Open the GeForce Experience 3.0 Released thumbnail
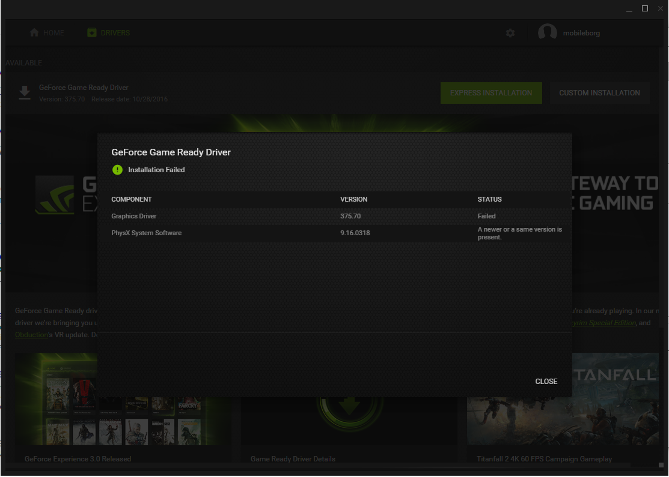Screen dimensions: 669x477 pos(123,399)
